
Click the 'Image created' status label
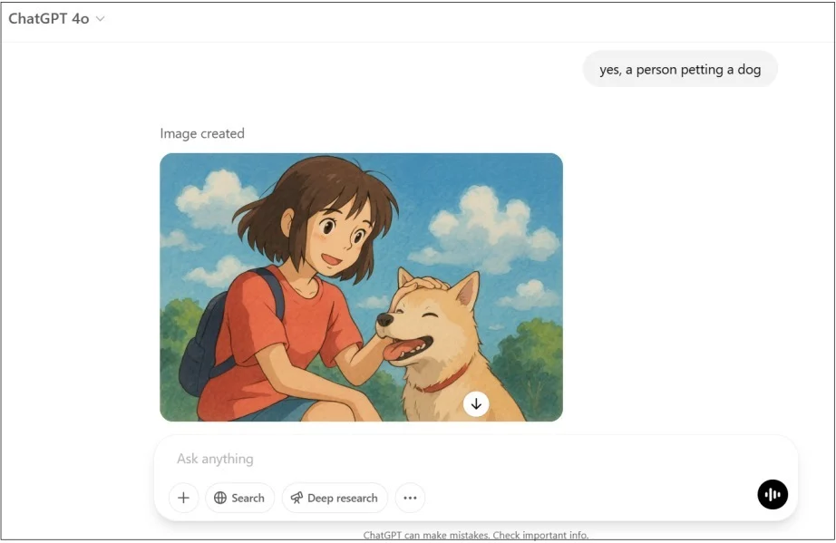pos(202,133)
